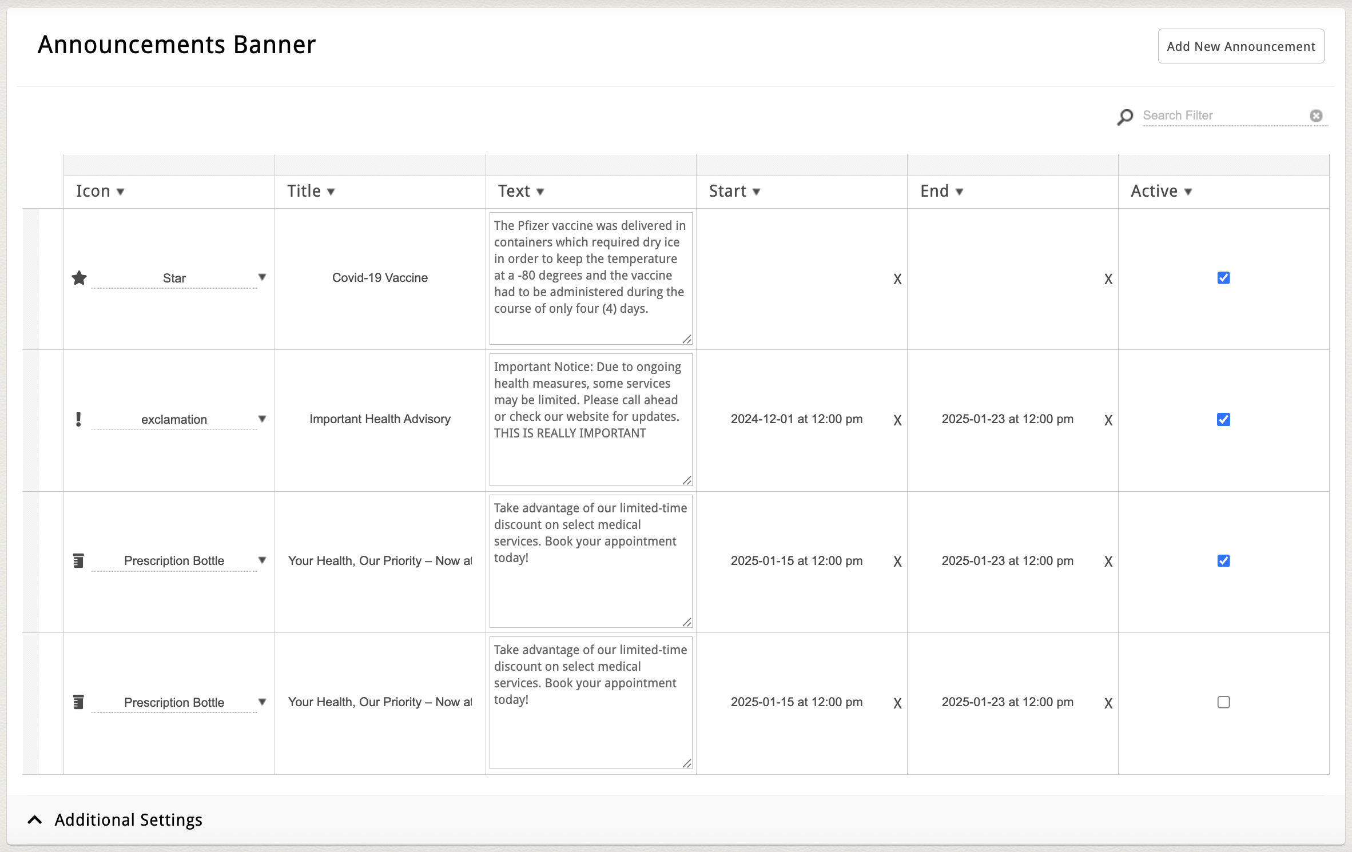
Task: Clear start date of third announcement row
Action: click(897, 562)
